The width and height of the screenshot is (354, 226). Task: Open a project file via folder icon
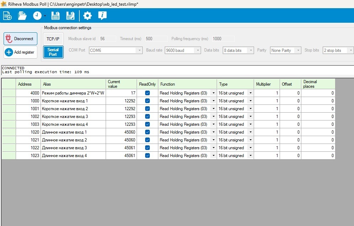click(22, 16)
